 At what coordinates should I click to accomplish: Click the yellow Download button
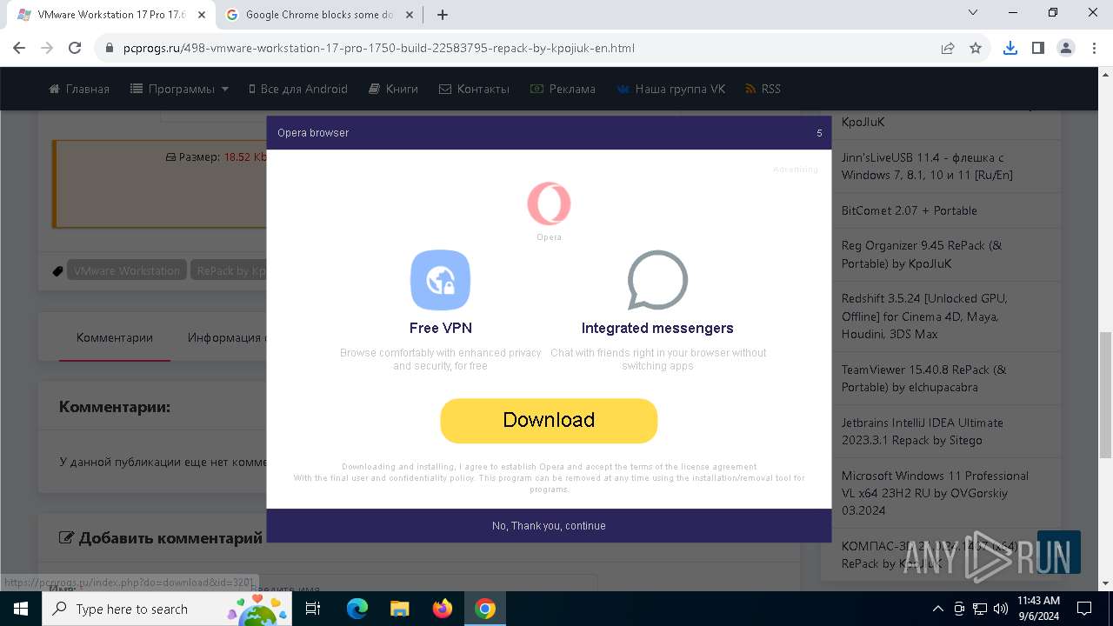549,421
